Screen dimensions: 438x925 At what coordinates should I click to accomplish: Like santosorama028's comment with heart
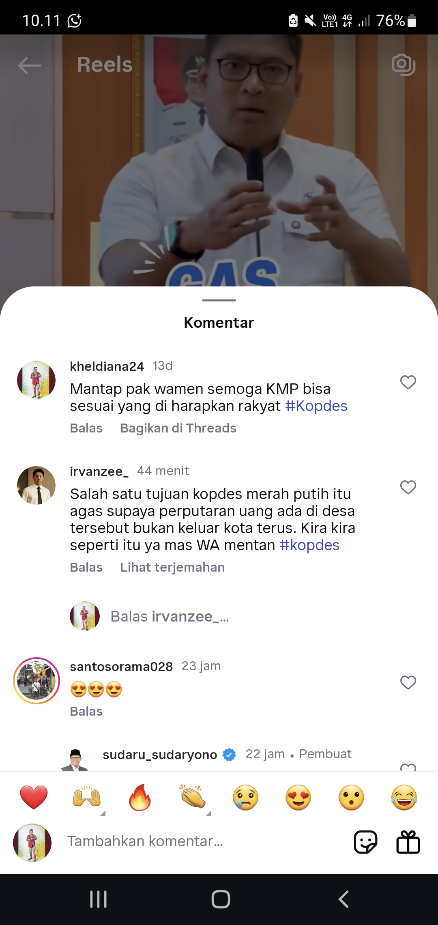[x=408, y=682]
